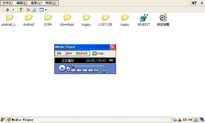Stop playback with the stop button

(68, 69)
